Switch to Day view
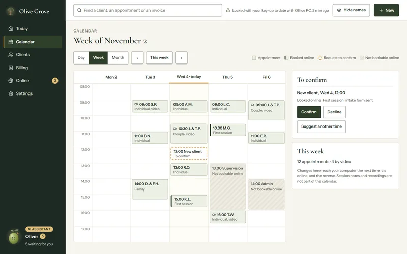The image size is (407, 254). pyautogui.click(x=81, y=57)
